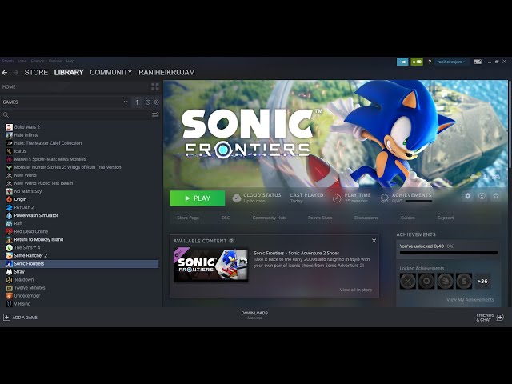The image size is (512, 384).
Task: Open the Store Page link
Action: click(x=188, y=218)
